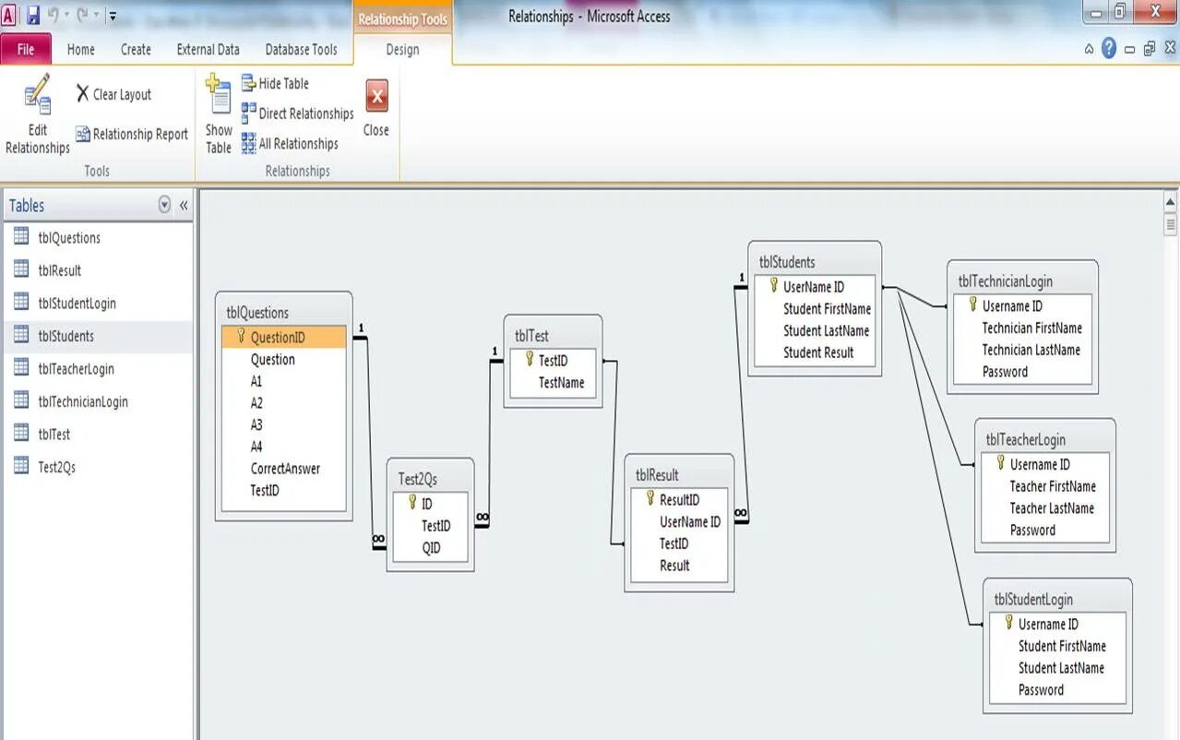Select ResultID field in tblResult
Image resolution: width=1180 pixels, height=740 pixels.
click(679, 500)
